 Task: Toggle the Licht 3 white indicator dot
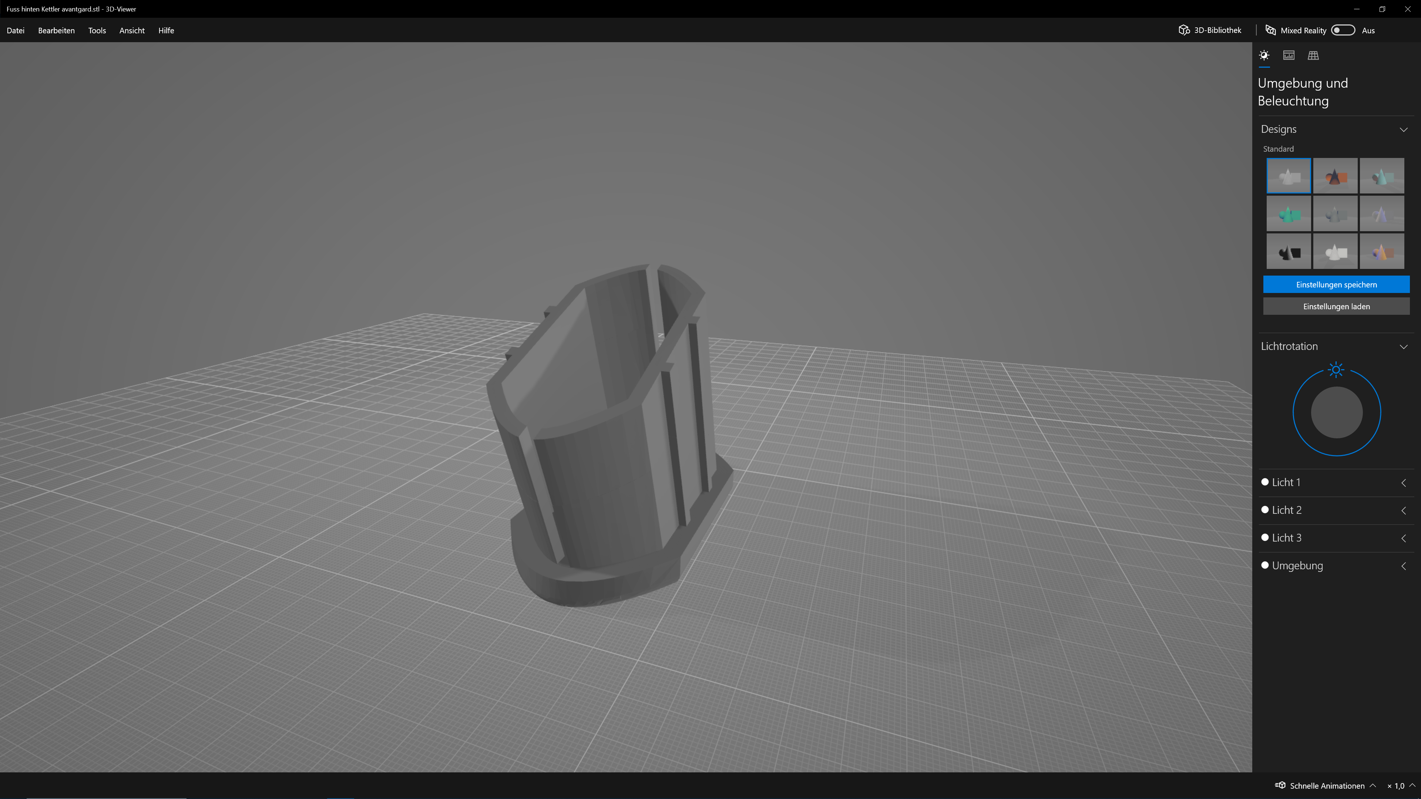[x=1265, y=537]
